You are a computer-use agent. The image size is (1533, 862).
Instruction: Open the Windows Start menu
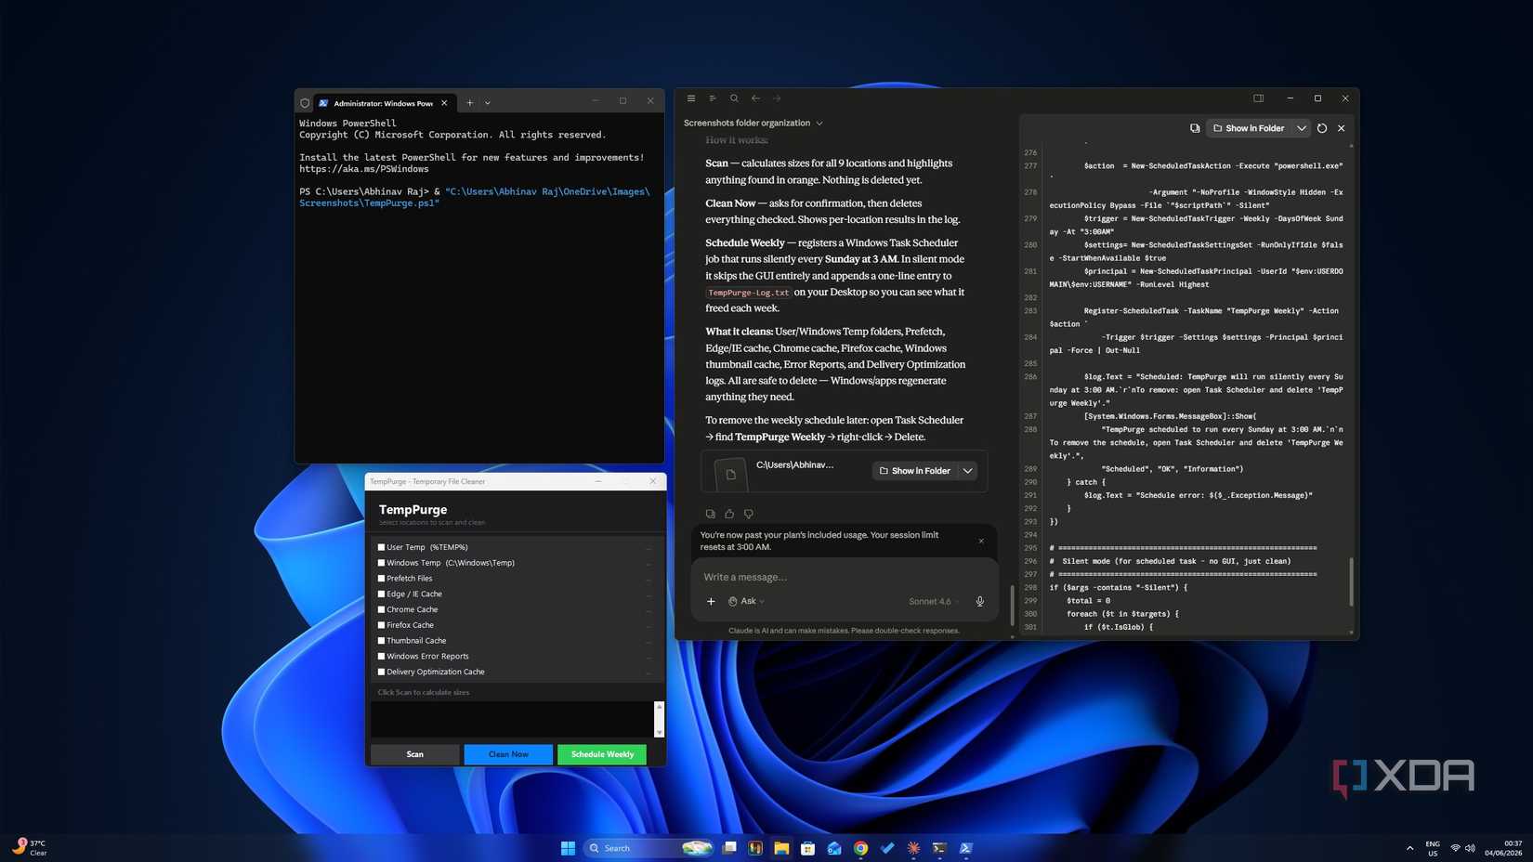coord(568,848)
